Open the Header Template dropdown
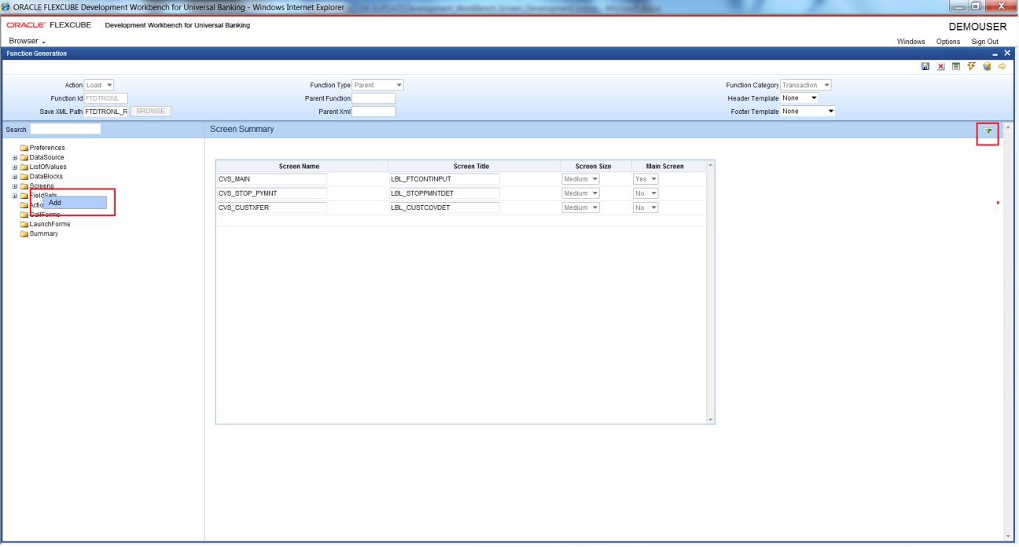1019x547 pixels. (x=800, y=97)
